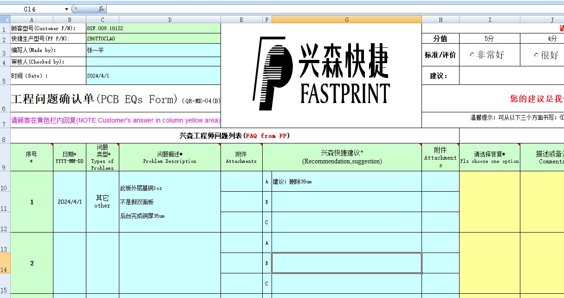Viewport: 564px width, 298px height.
Task: Click option letter C in row 12
Action: (x=267, y=222)
